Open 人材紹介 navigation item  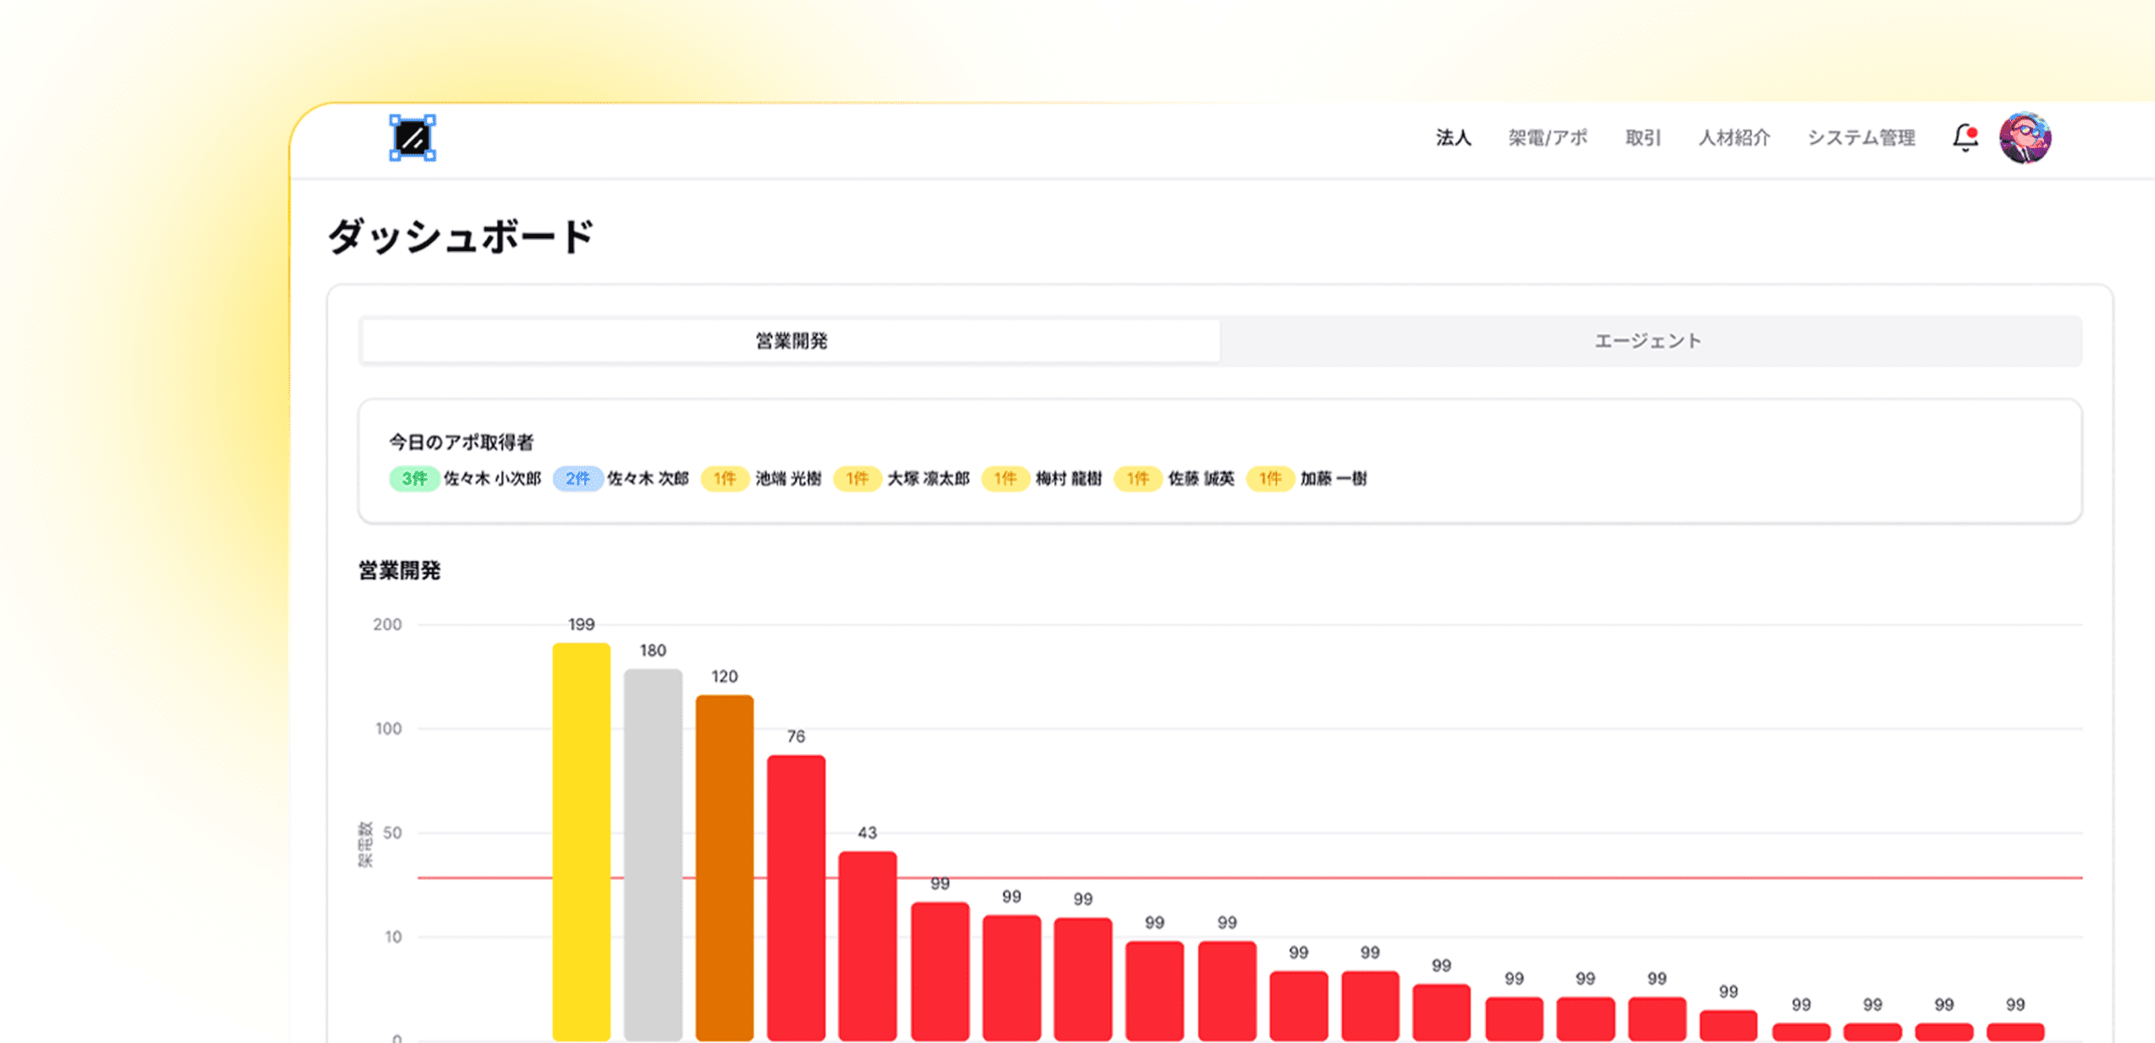click(x=1734, y=138)
